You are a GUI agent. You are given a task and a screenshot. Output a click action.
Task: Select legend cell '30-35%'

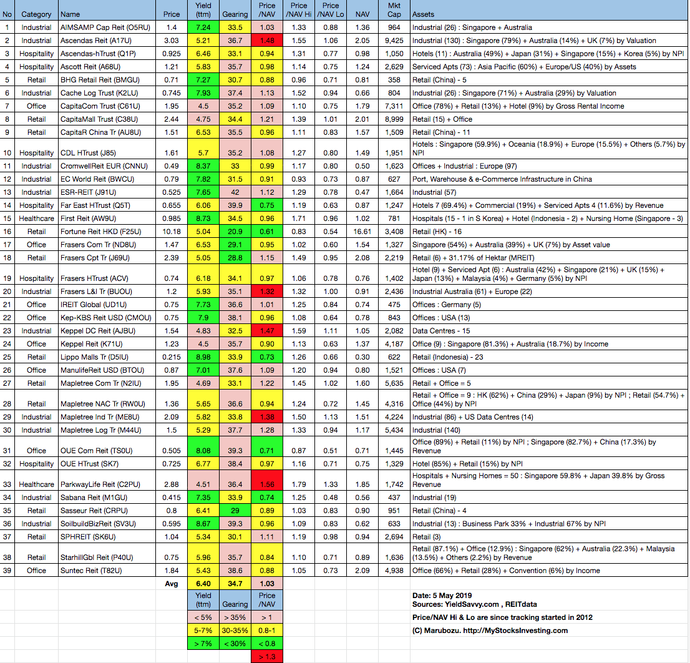coord(235,631)
